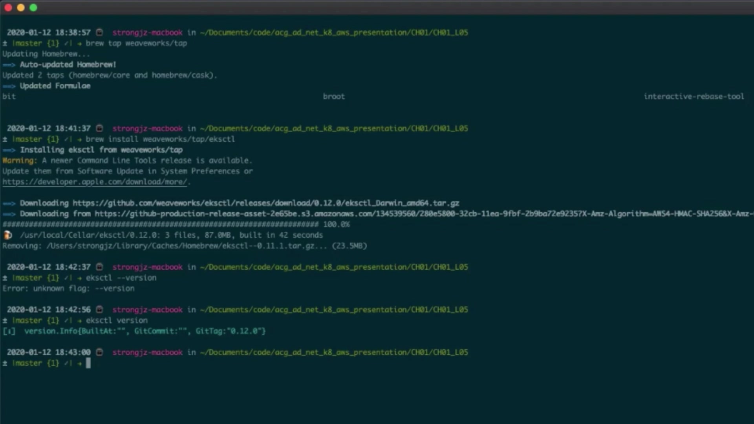Click the hash-mark download progress bar
The image size is (754, 424).
point(160,225)
